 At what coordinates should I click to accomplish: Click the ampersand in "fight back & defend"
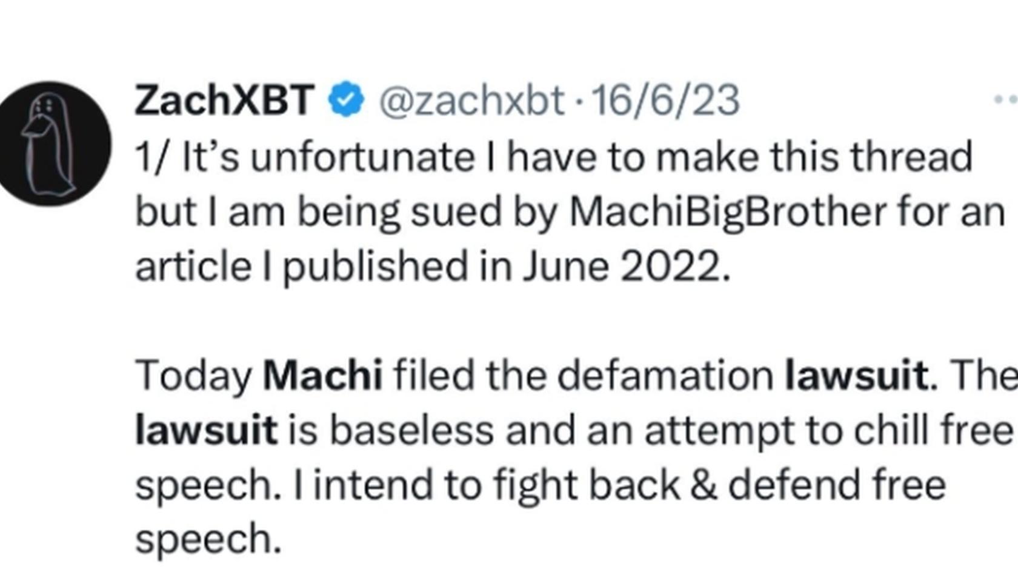[x=703, y=485]
